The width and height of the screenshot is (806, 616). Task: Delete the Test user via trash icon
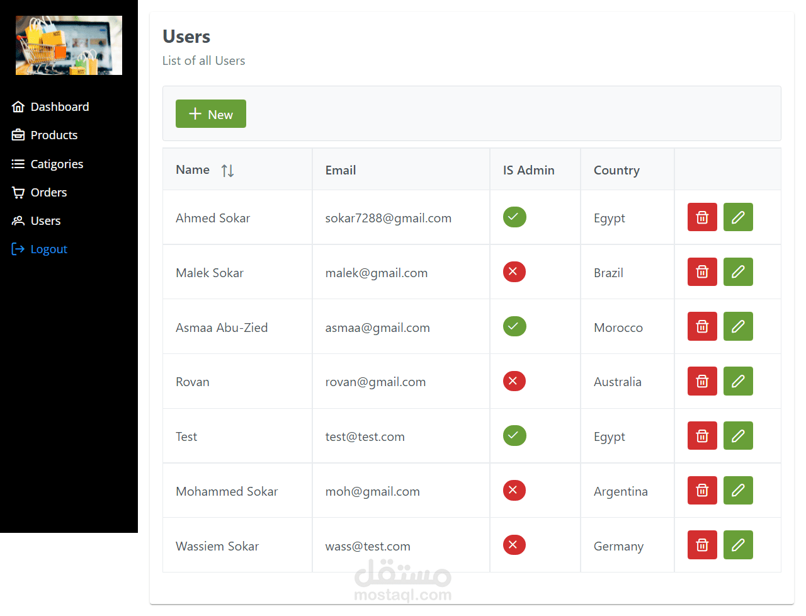point(702,436)
